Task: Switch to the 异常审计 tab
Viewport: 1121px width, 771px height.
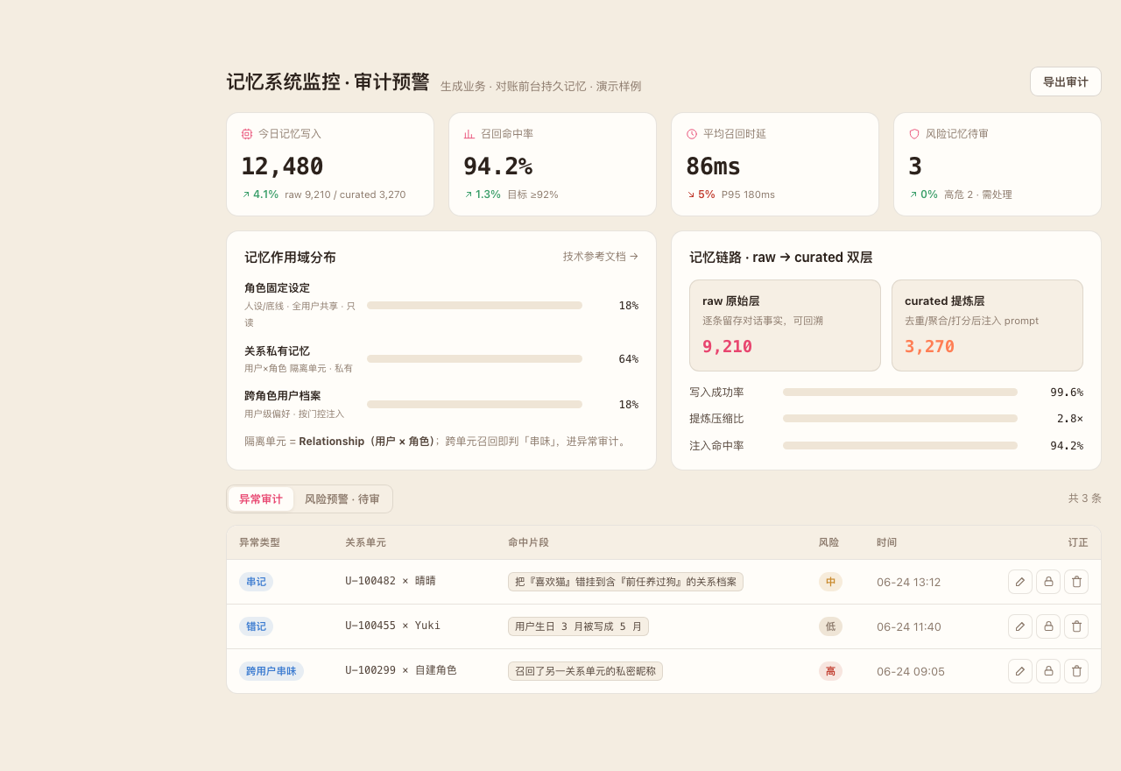Action: [x=261, y=499]
